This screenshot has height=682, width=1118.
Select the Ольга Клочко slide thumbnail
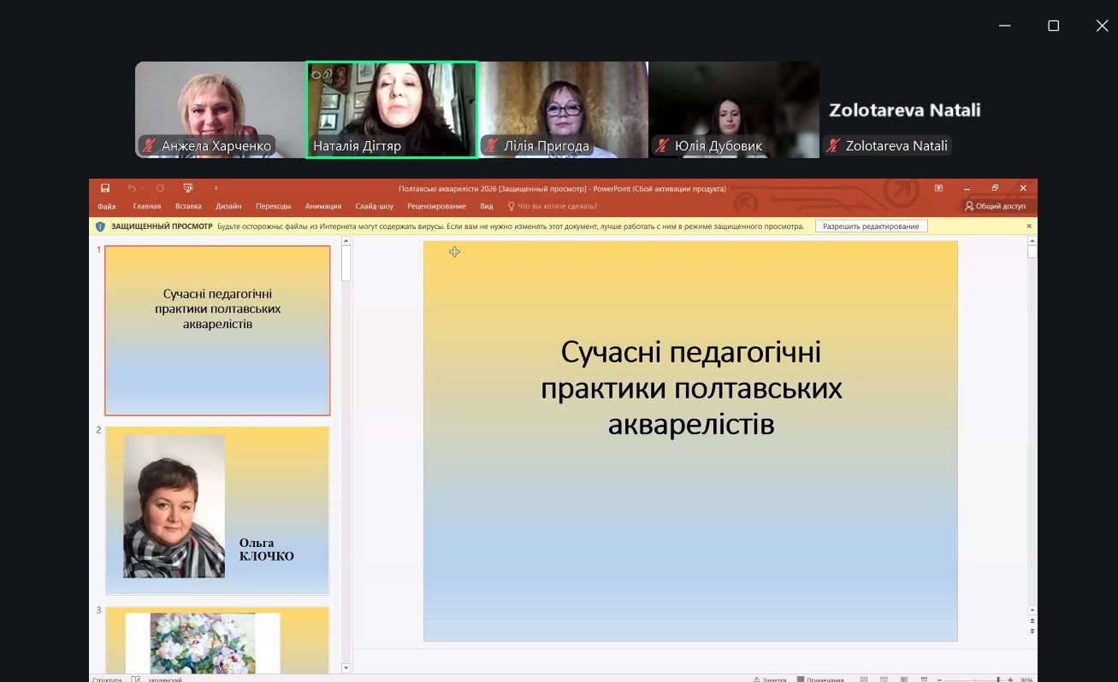(x=217, y=509)
